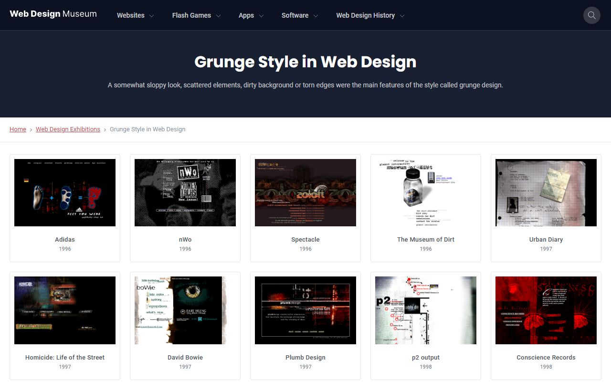Open the Web Design Exhibitions breadcrumb link
This screenshot has height=382, width=611.
click(x=68, y=129)
